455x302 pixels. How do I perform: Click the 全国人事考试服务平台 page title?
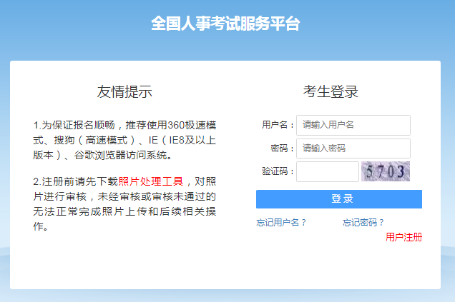(x=225, y=24)
